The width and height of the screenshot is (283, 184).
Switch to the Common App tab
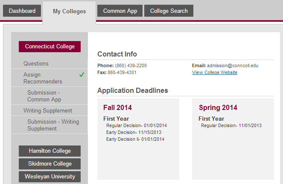click(120, 11)
